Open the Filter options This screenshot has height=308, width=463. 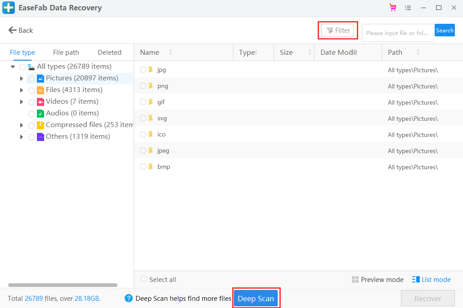coord(338,31)
